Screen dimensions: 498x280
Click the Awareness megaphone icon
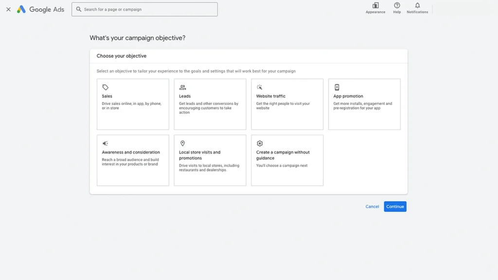tap(105, 143)
